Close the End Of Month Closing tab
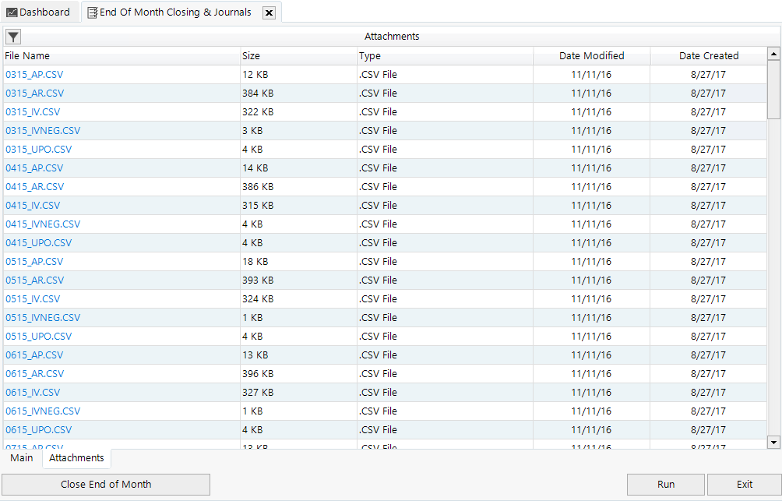The image size is (782, 501). [269, 12]
